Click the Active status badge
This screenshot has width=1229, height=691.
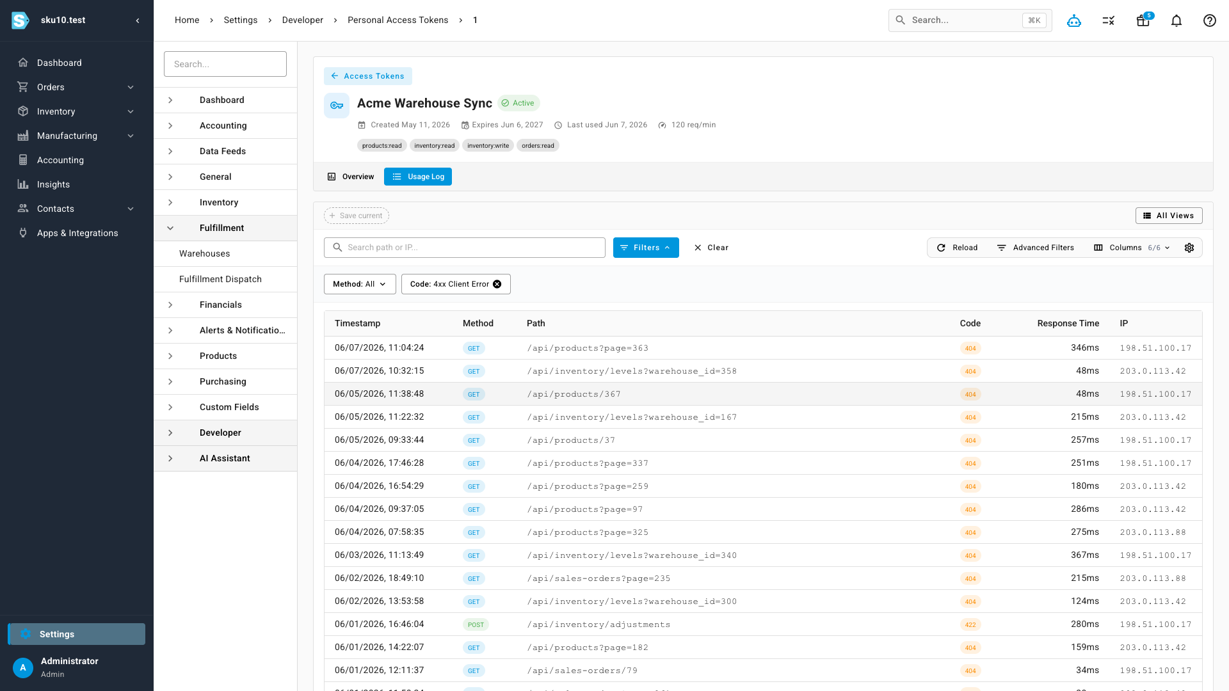point(518,103)
